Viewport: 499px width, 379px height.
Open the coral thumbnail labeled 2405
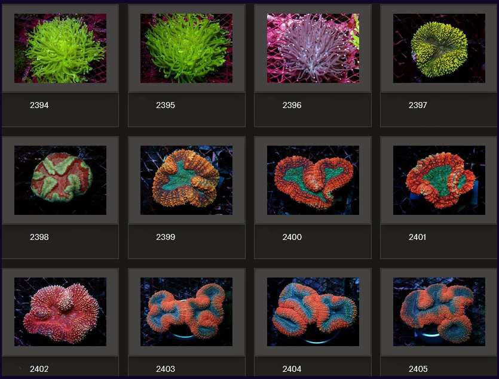[439, 312]
